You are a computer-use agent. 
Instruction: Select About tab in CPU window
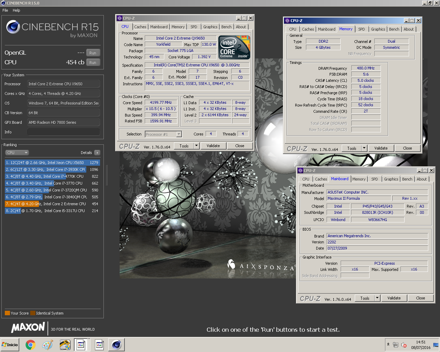pos(241,27)
